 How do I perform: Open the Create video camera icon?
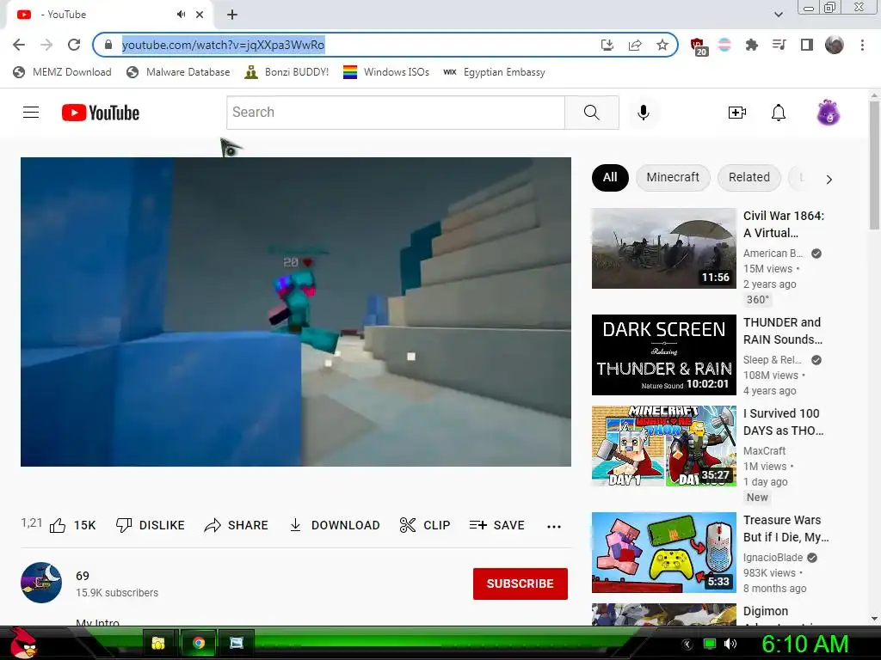coord(736,113)
